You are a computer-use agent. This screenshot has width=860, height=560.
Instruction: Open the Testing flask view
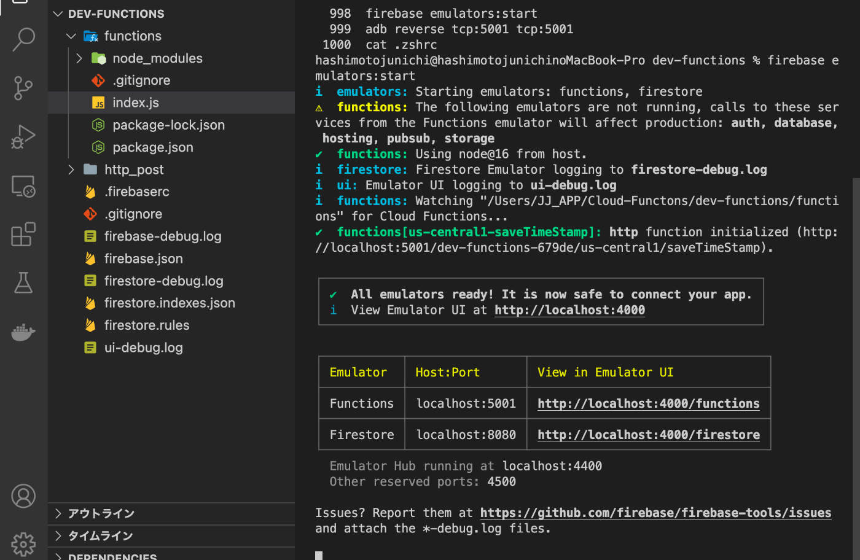pos(23,282)
